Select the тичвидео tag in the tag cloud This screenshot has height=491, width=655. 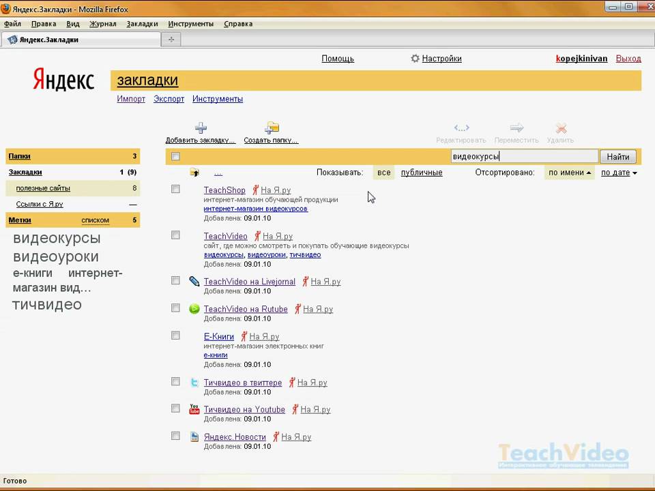pyautogui.click(x=47, y=304)
